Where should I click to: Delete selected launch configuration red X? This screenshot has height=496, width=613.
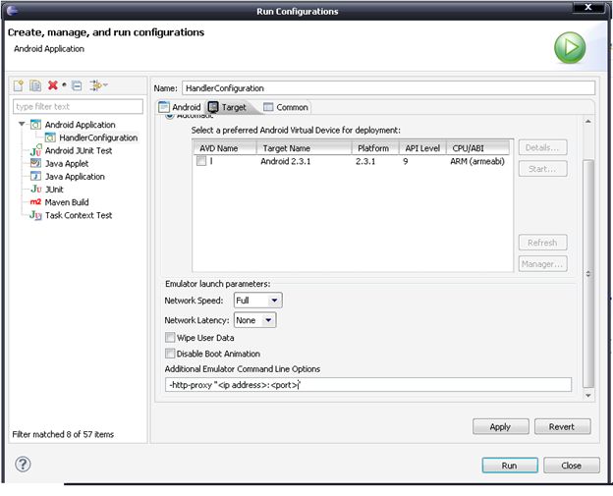click(53, 85)
